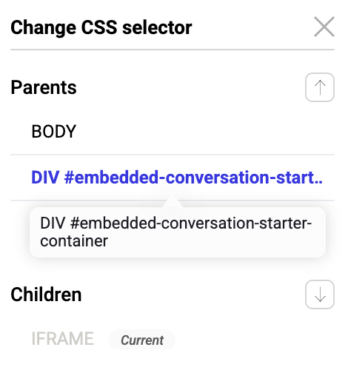Select the BODY parent element
The width and height of the screenshot is (348, 367).
point(173,132)
